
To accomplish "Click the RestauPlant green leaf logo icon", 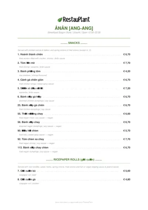I will pos(60,20).
